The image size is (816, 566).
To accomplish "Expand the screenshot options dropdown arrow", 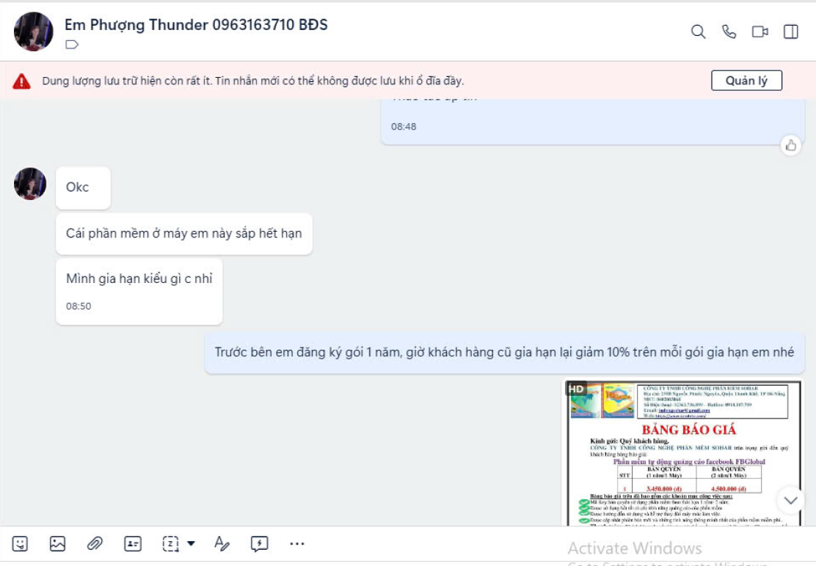I will 191,544.
